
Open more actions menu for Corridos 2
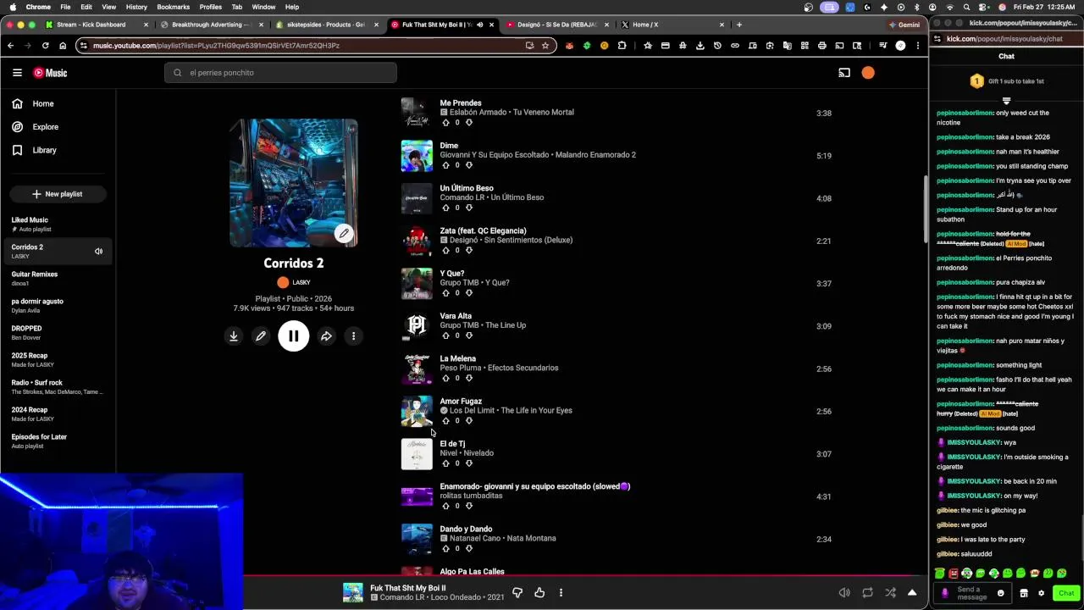pos(353,336)
